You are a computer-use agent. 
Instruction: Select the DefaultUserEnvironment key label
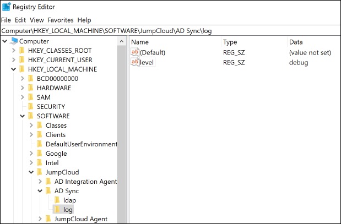tap(82, 144)
